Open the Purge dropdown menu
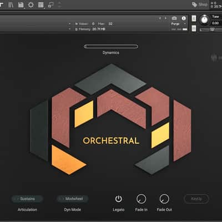This screenshot has height=222, width=222. click(178, 24)
